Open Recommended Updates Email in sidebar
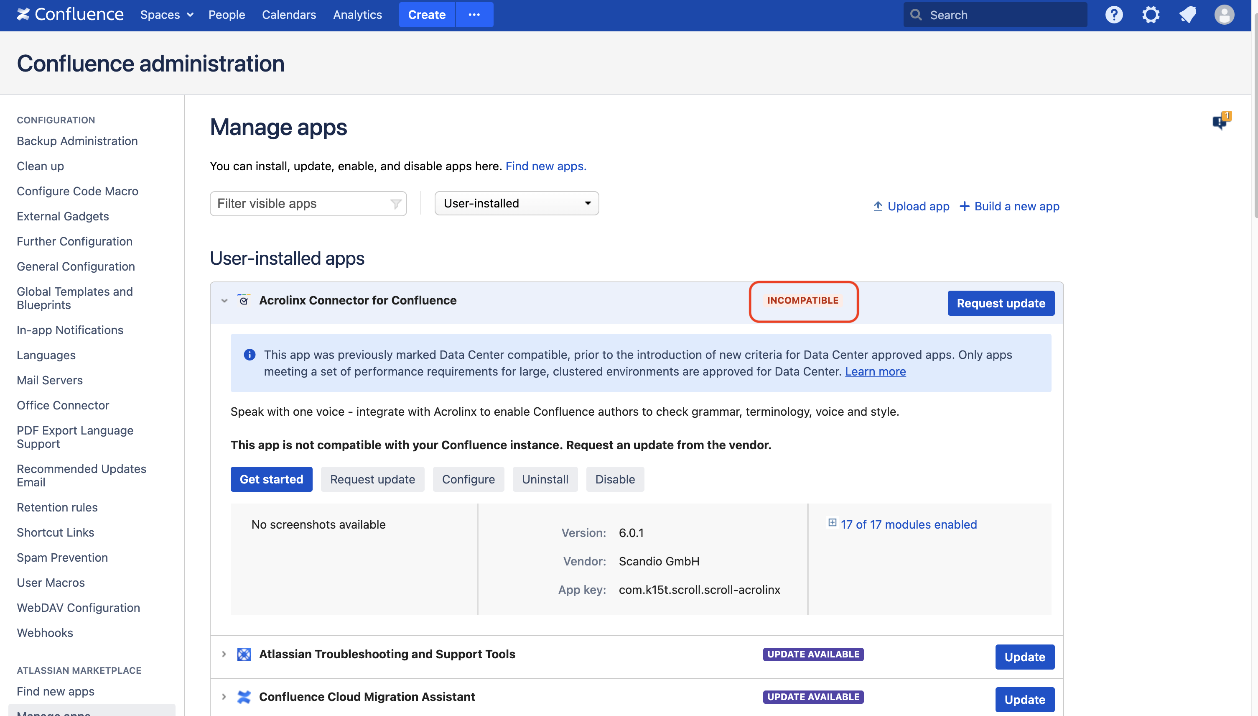The image size is (1258, 716). [x=81, y=475]
